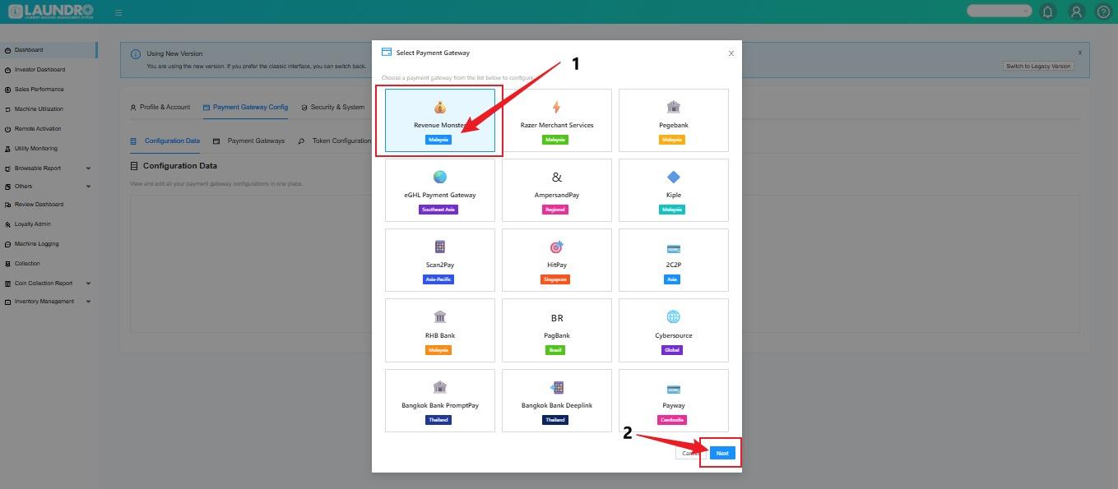
Task: Click the Regional tag under AmpersandPay
Action: click(x=555, y=210)
